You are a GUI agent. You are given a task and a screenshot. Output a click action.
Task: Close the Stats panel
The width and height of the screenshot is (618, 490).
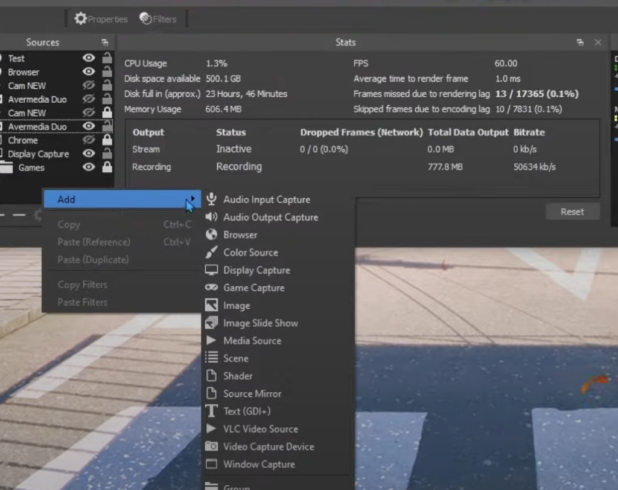tap(597, 42)
